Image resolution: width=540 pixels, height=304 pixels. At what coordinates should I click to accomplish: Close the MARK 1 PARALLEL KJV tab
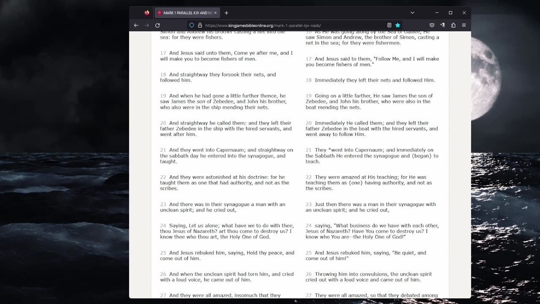(x=215, y=13)
